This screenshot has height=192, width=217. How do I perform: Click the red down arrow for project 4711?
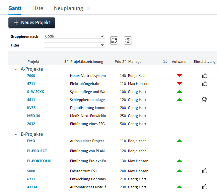tap(179, 84)
